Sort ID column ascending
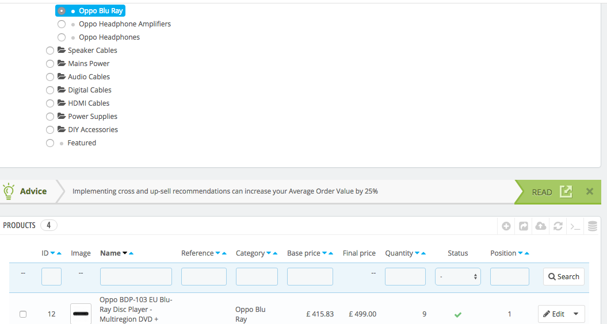Image resolution: width=607 pixels, height=324 pixels. (59, 253)
